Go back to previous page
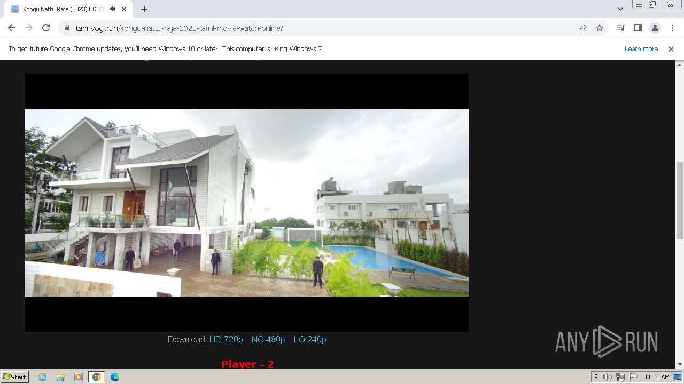The image size is (684, 384). (12, 28)
